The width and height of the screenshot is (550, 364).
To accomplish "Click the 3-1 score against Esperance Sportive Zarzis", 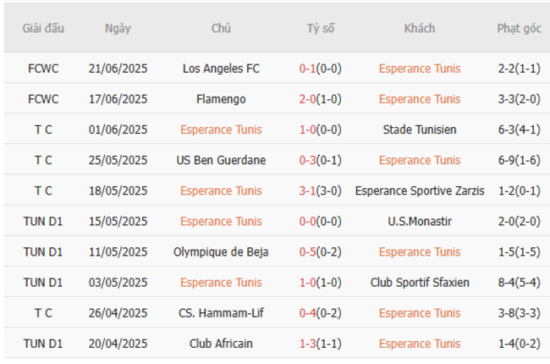I will [x=308, y=190].
